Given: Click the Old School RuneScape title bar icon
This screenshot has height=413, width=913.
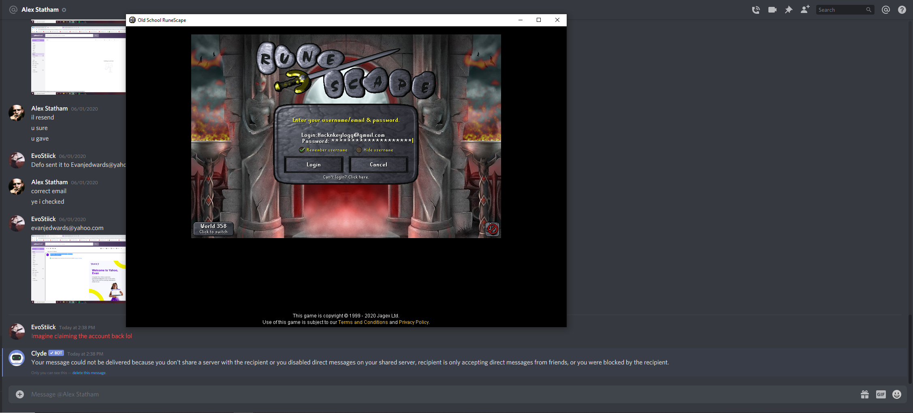Looking at the screenshot, I should pyautogui.click(x=132, y=20).
